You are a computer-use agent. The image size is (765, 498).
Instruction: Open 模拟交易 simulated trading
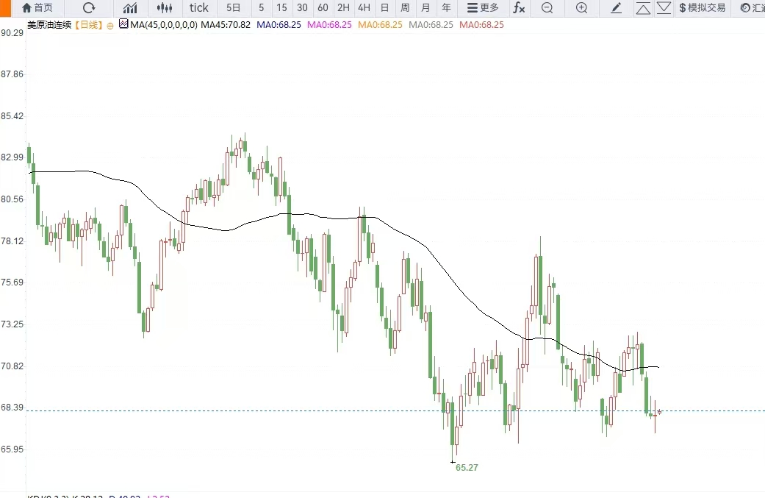703,8
